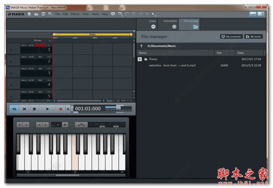Click the arranger vertical scrollbar
Viewport: 273px width, 188px height.
coord(134,50)
